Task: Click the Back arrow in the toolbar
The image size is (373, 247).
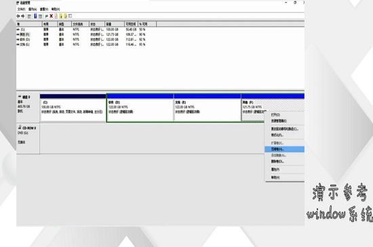Action: pos(18,16)
